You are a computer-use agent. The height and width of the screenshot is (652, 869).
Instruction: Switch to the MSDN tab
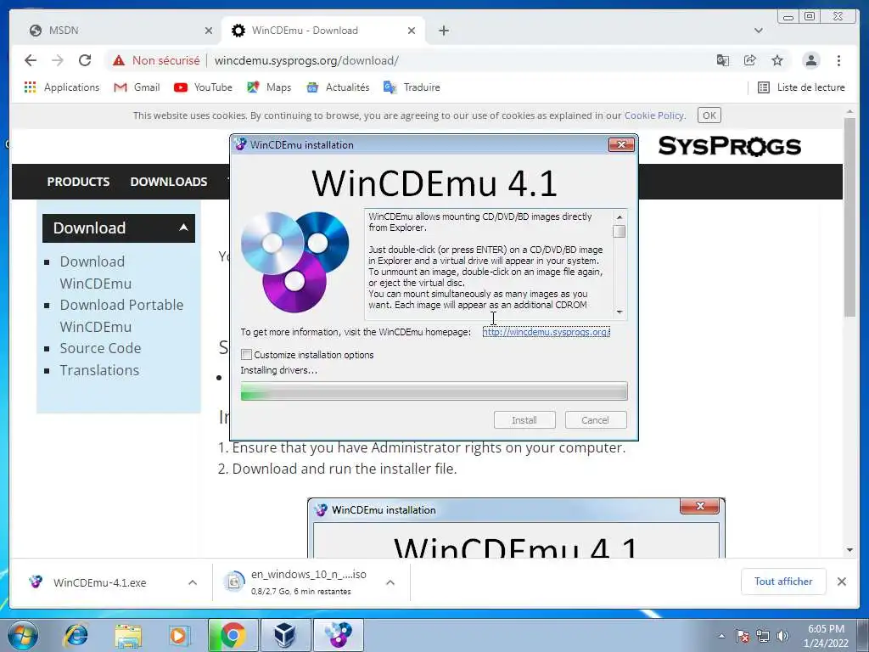(x=121, y=31)
